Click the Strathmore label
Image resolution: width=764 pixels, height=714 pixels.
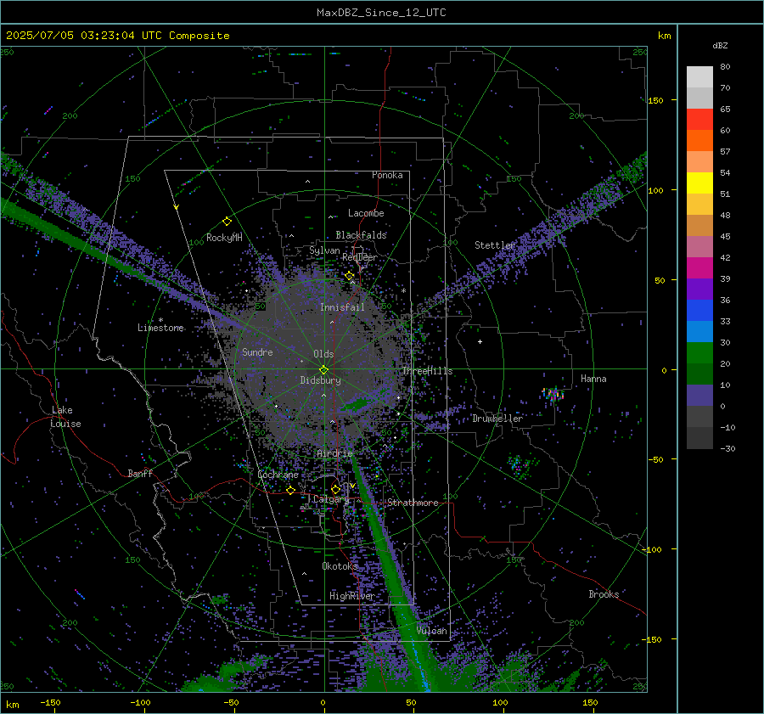click(413, 503)
